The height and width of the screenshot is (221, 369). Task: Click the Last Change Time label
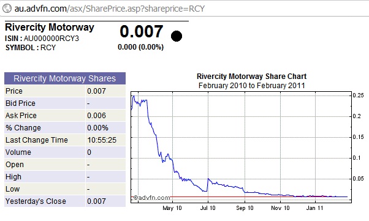coord(37,140)
